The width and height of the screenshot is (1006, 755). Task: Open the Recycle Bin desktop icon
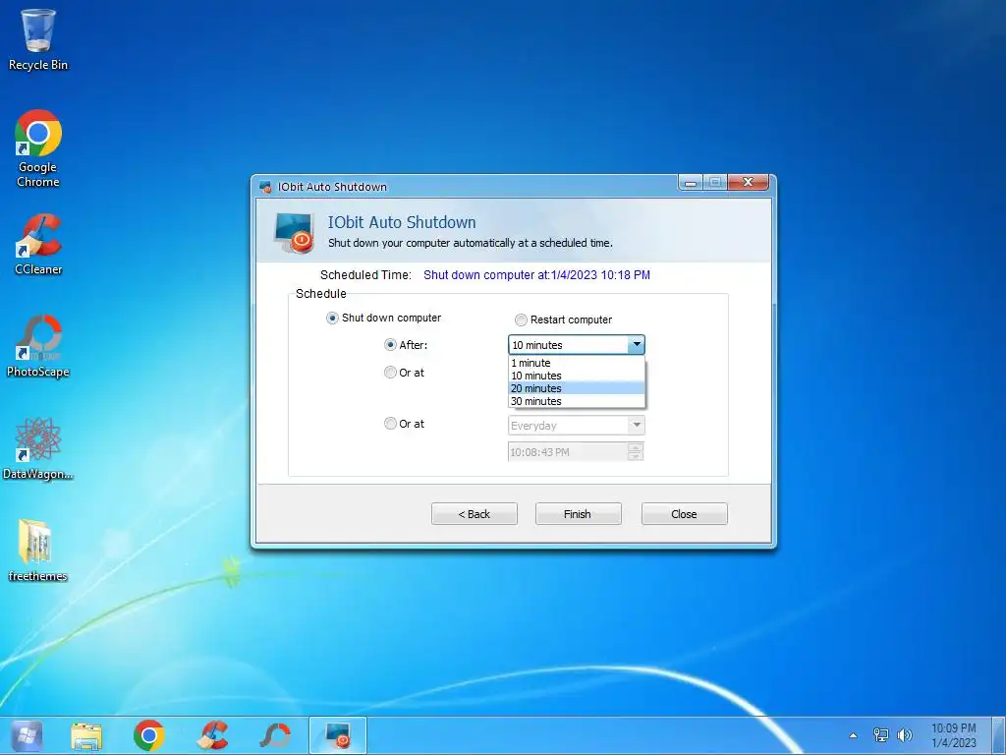click(x=38, y=39)
